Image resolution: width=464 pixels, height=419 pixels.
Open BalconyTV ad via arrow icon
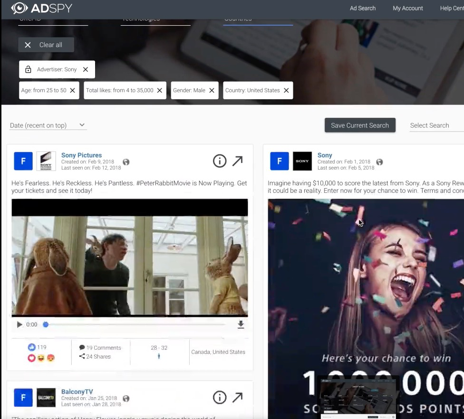pos(238,398)
